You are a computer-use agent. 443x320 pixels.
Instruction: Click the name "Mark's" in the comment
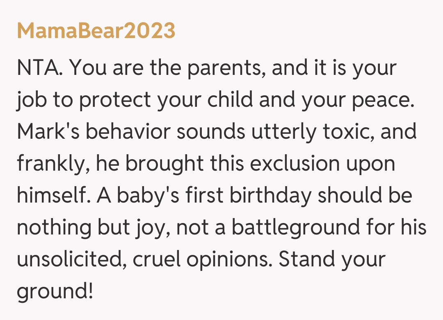(46, 132)
